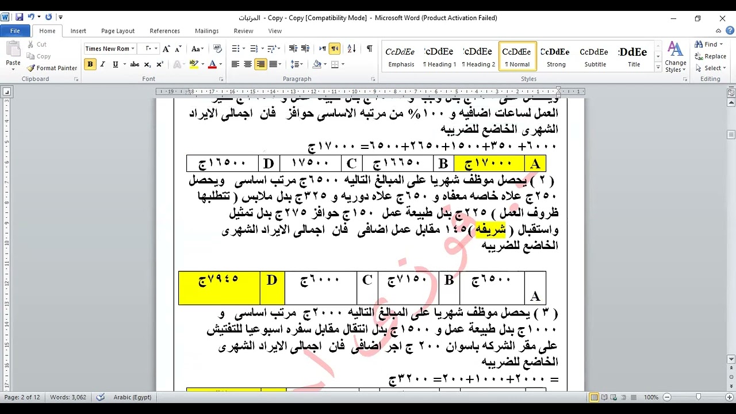Switch to Full Screen Reading view
Screen dimensions: 736x414
[605, 397]
